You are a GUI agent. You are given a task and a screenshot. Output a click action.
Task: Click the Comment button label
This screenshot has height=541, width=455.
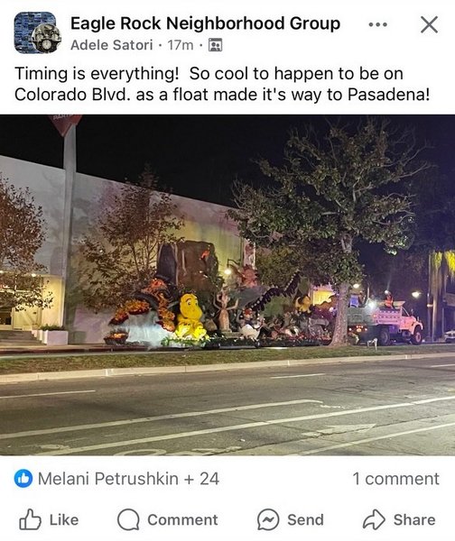click(x=182, y=520)
